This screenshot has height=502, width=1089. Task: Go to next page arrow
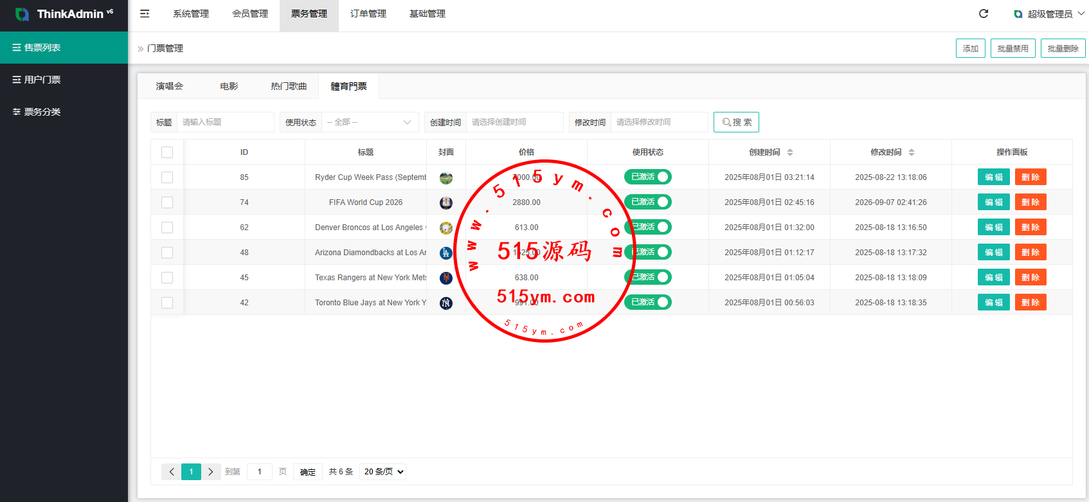coord(211,472)
